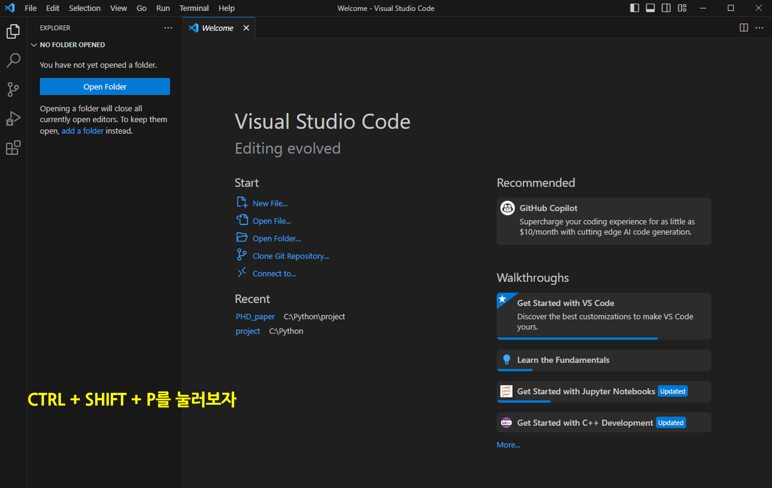Open the Terminal menu

(194, 8)
